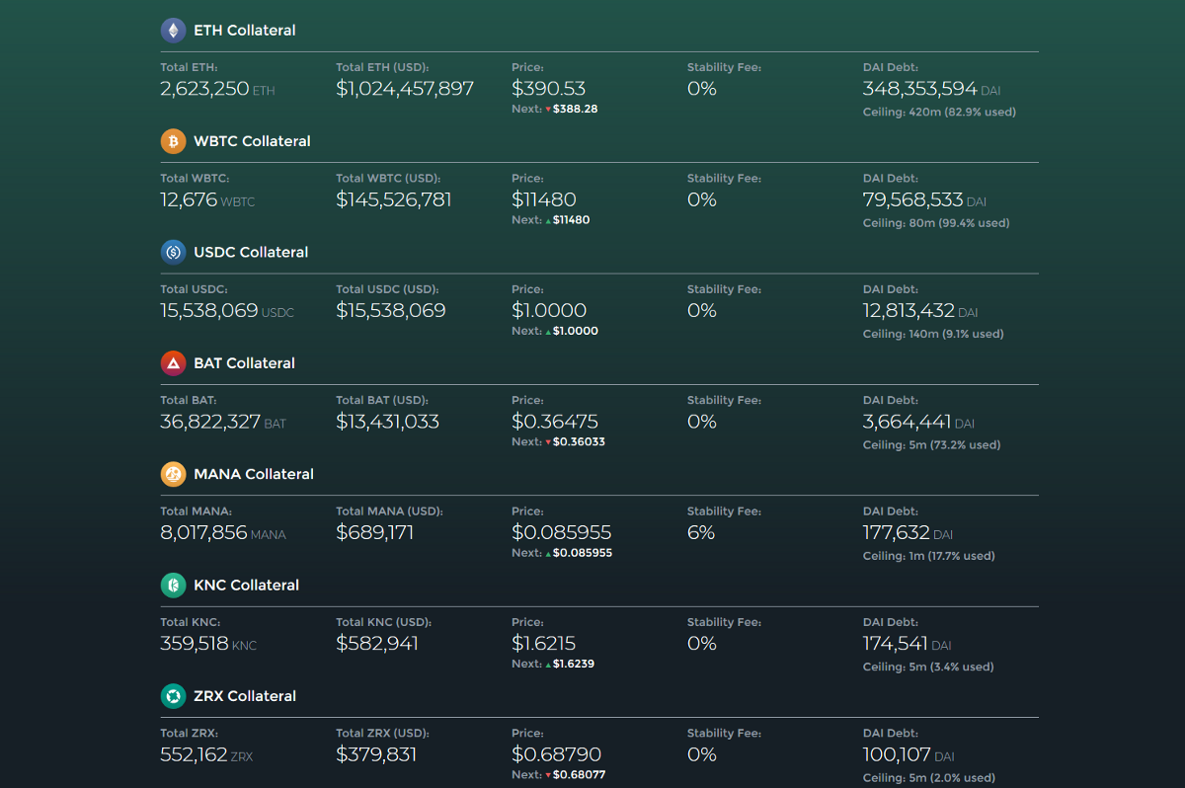Select the KNC Collateral heading
The width and height of the screenshot is (1185, 788).
pyautogui.click(x=246, y=585)
